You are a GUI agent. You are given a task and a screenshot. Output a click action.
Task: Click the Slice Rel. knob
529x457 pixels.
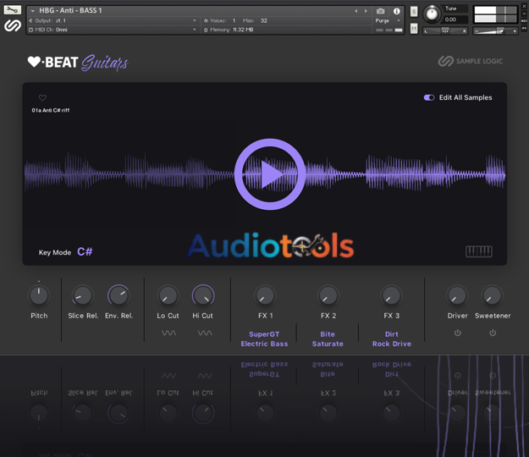click(x=83, y=295)
